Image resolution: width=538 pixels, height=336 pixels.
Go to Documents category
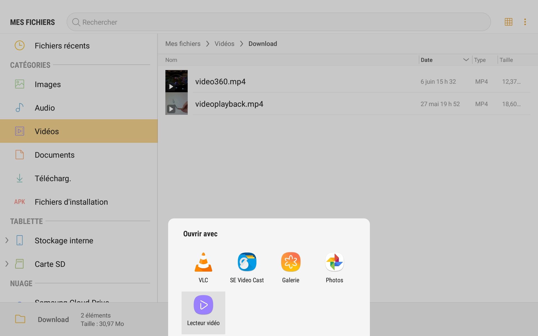tap(55, 155)
